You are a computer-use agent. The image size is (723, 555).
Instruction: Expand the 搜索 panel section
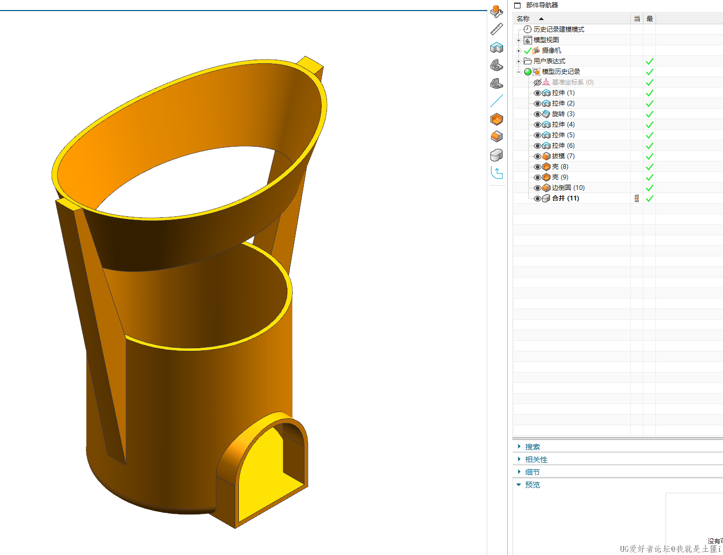point(519,446)
